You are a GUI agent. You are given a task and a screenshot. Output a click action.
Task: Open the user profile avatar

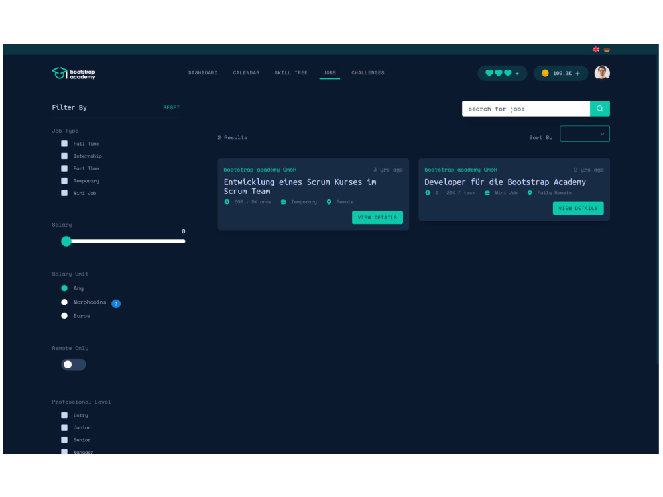coord(602,73)
